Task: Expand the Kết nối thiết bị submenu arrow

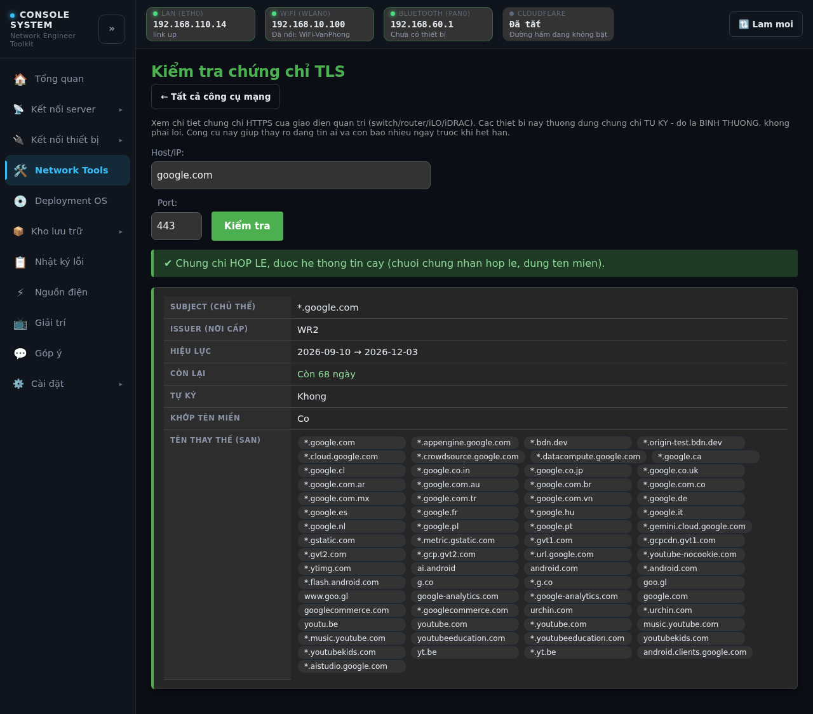Action: point(121,140)
